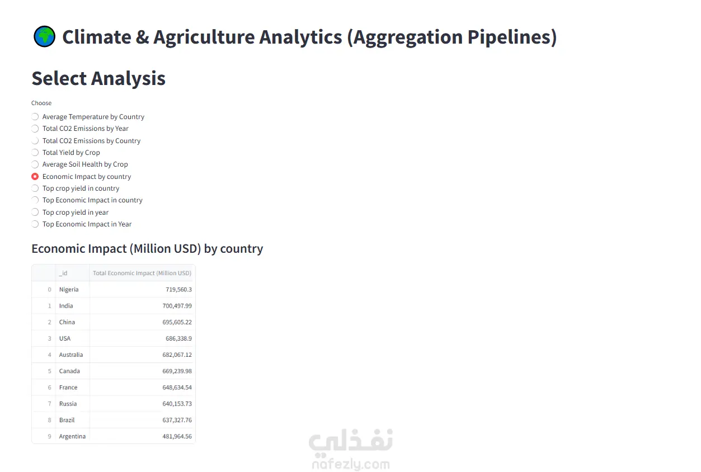Viewport: 701px width, 472px height.
Task: Choose Total CO2 Emissions by Year
Action: coord(35,129)
